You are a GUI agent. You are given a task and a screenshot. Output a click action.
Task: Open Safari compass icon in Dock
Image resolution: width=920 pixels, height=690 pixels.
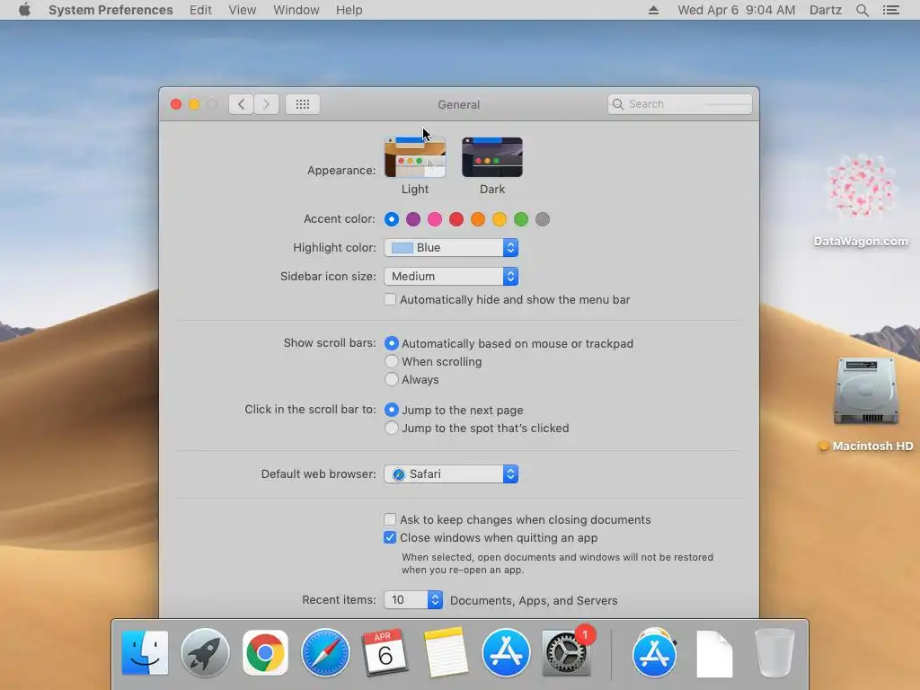[325, 652]
